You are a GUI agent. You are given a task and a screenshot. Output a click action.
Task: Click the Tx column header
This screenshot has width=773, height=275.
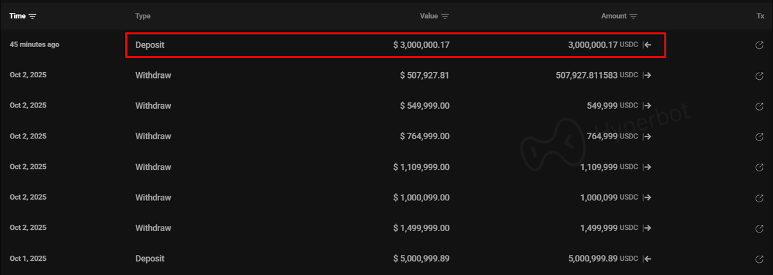[x=760, y=16]
